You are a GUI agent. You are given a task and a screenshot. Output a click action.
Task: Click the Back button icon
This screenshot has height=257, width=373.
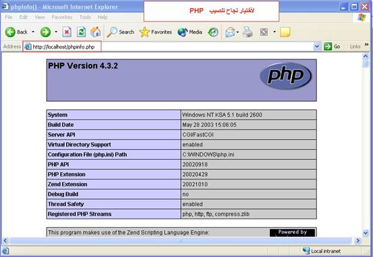10,32
